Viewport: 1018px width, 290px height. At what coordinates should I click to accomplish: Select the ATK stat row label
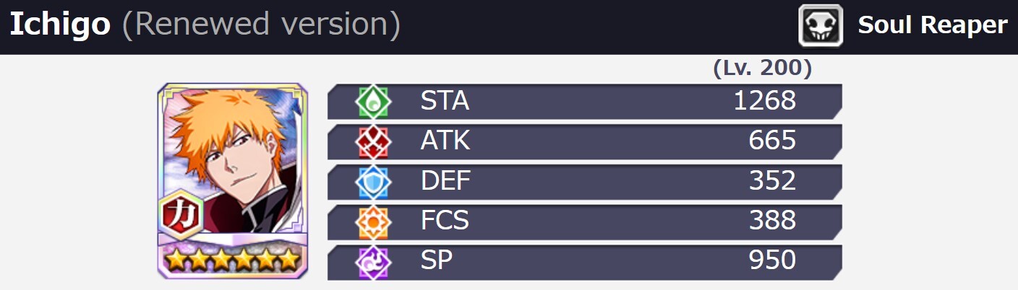[445, 141]
